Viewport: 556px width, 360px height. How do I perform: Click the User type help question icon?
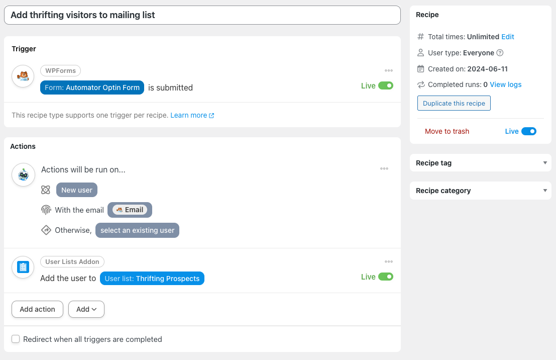[500, 53]
